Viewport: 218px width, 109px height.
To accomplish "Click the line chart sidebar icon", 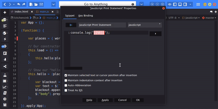I will click(5, 87).
